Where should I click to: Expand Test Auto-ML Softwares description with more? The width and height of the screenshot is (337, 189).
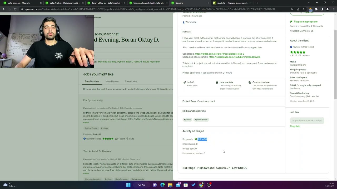point(86,174)
